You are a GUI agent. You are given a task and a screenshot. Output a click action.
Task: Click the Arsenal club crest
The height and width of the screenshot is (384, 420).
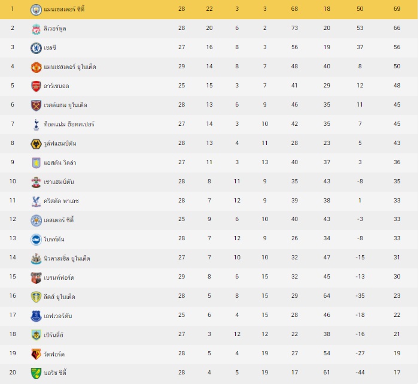[36, 86]
